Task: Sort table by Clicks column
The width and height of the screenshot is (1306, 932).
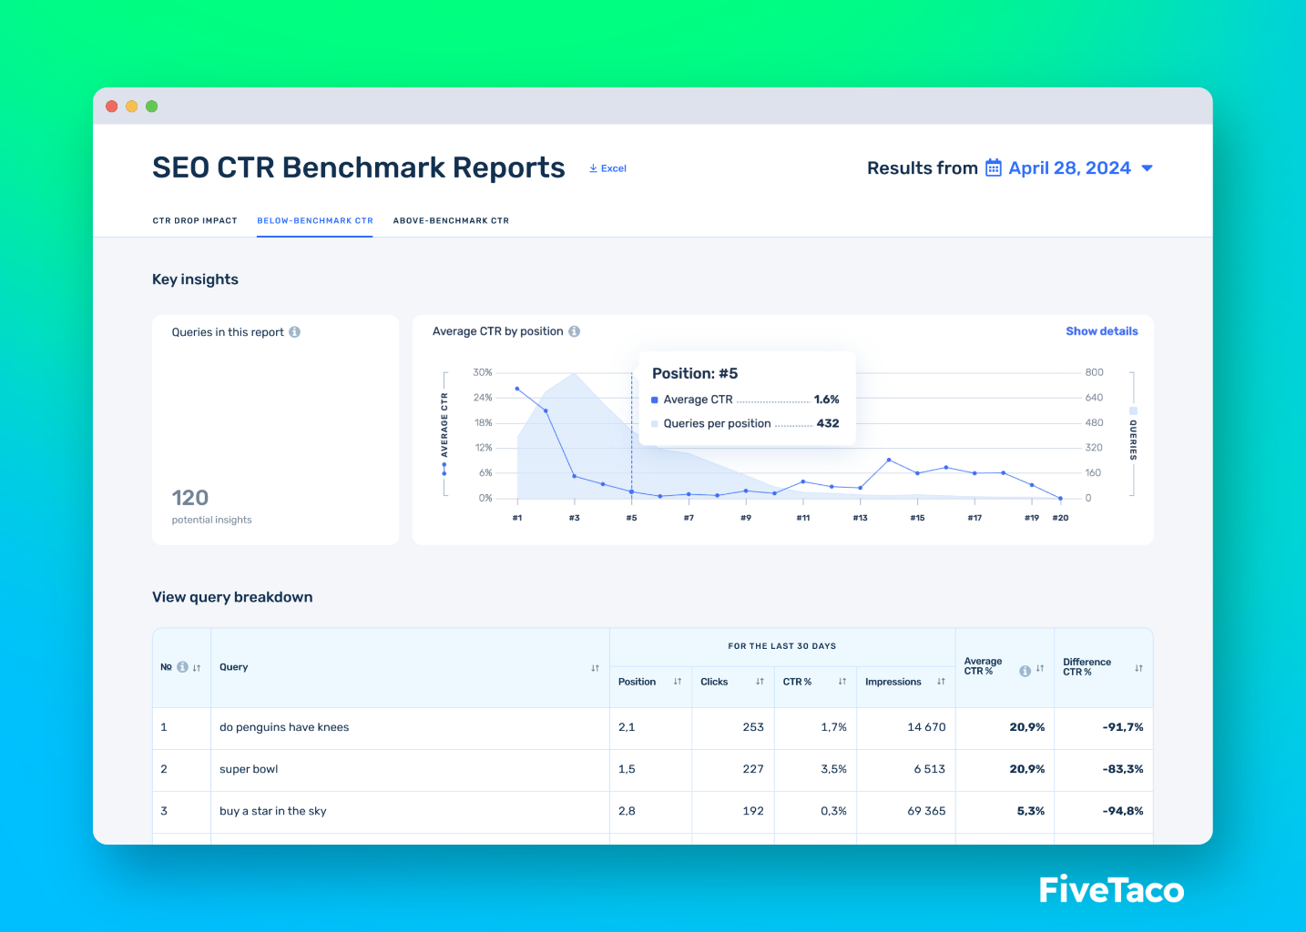Action: (760, 682)
